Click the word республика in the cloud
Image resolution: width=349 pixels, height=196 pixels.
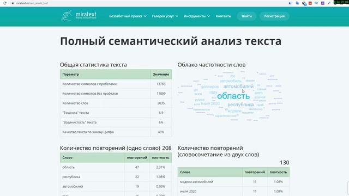(240, 105)
